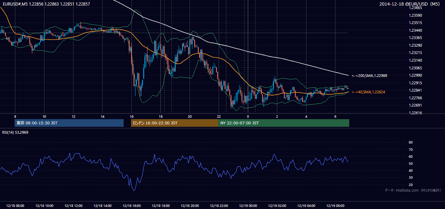
Task: Click price axis value 1.22915
Action: (x=415, y=83)
